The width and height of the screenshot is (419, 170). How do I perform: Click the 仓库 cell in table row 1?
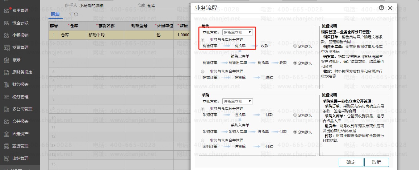coord(73,35)
